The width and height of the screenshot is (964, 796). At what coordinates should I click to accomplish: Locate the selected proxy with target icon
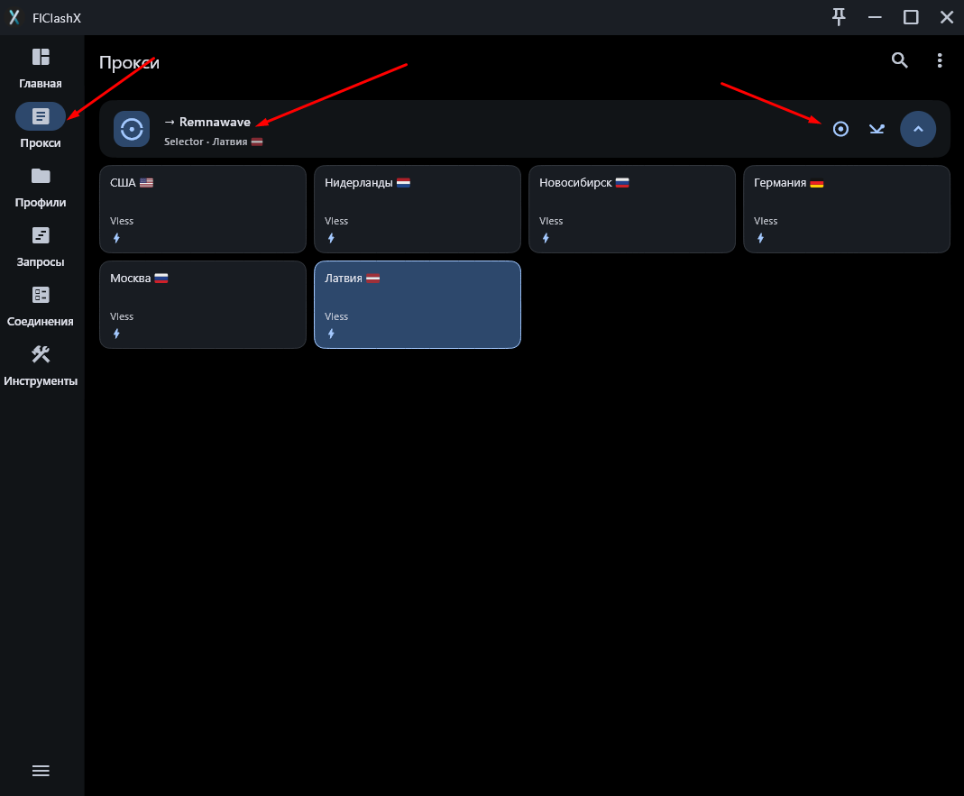coord(840,129)
